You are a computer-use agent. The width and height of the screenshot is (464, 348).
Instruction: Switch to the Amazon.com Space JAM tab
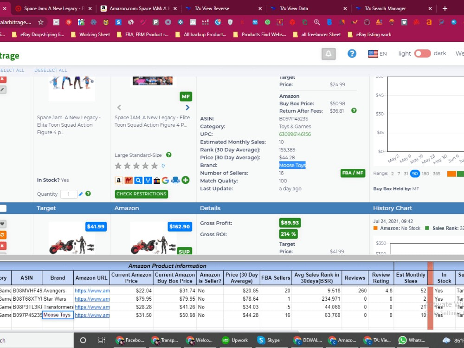coord(138,8)
